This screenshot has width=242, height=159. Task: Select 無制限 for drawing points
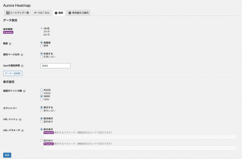click(x=41, y=90)
